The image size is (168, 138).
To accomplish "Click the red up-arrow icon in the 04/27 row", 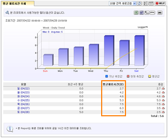I will [163, 108].
